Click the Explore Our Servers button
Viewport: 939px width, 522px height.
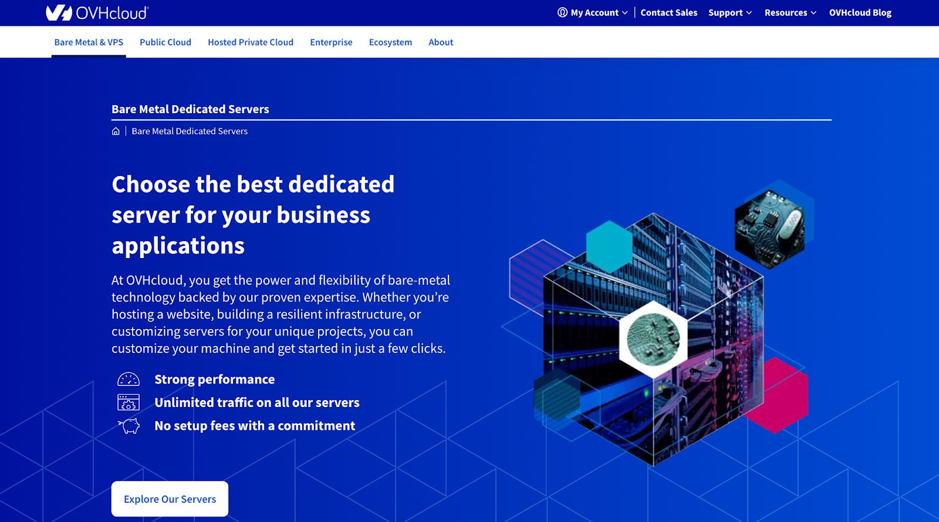170,499
